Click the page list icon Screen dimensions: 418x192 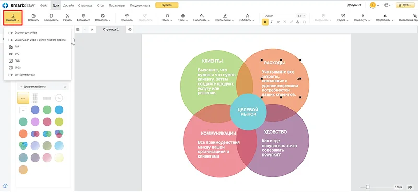tap(78, 30)
